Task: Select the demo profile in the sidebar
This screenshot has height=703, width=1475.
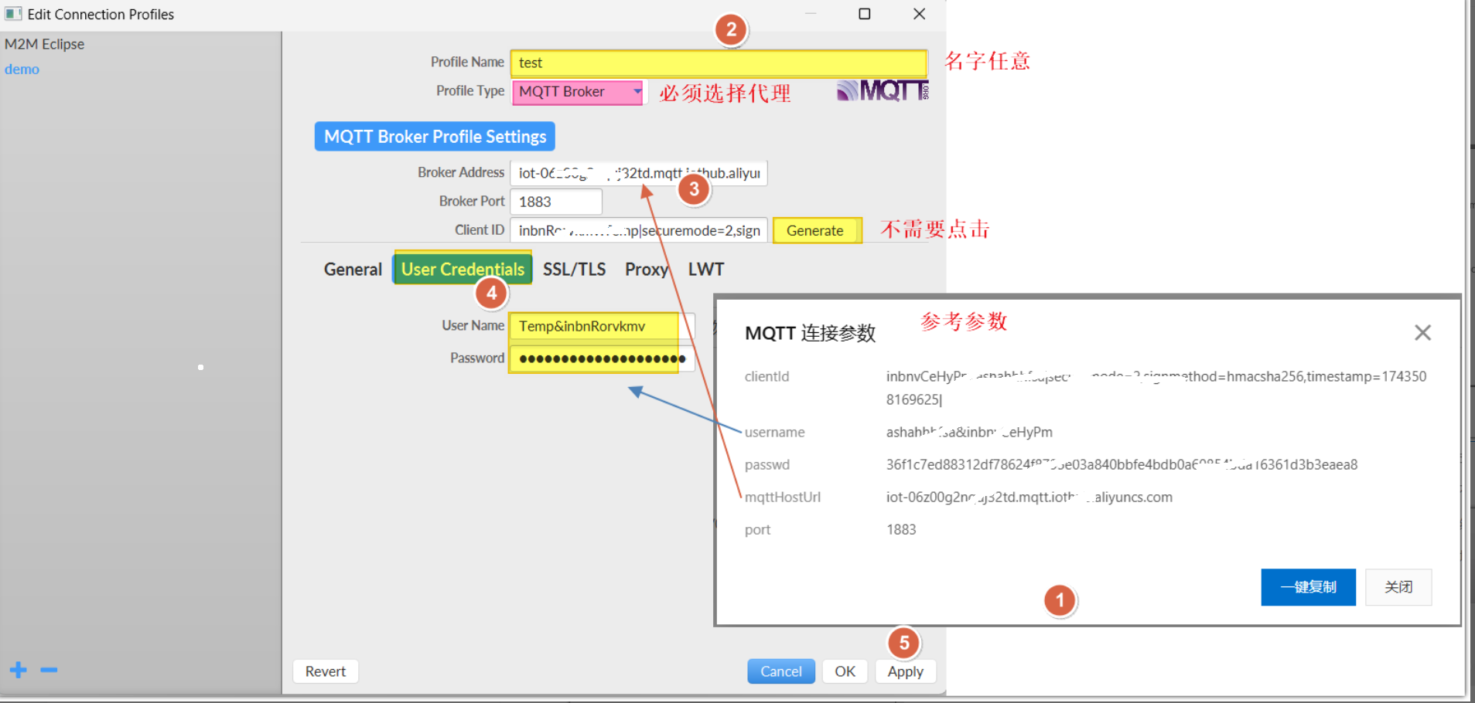Action: coord(22,69)
